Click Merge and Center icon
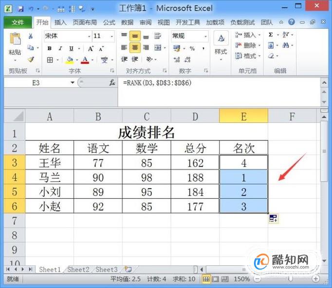Image resolution: width=332 pixels, height=288 pixels. (158, 48)
